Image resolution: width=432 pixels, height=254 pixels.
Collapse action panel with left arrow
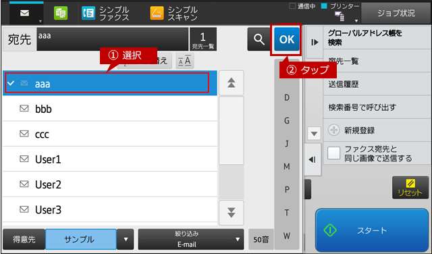coord(313,159)
